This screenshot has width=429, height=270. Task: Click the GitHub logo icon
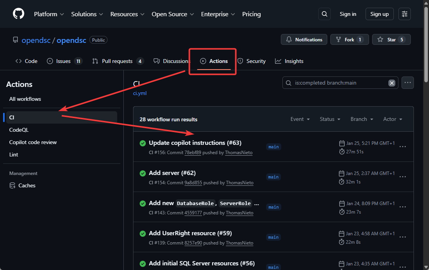[x=18, y=14]
